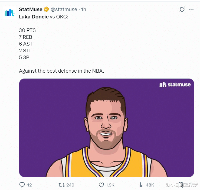Open the three-dot more options menu
200x190 pixels.
coord(191,9)
